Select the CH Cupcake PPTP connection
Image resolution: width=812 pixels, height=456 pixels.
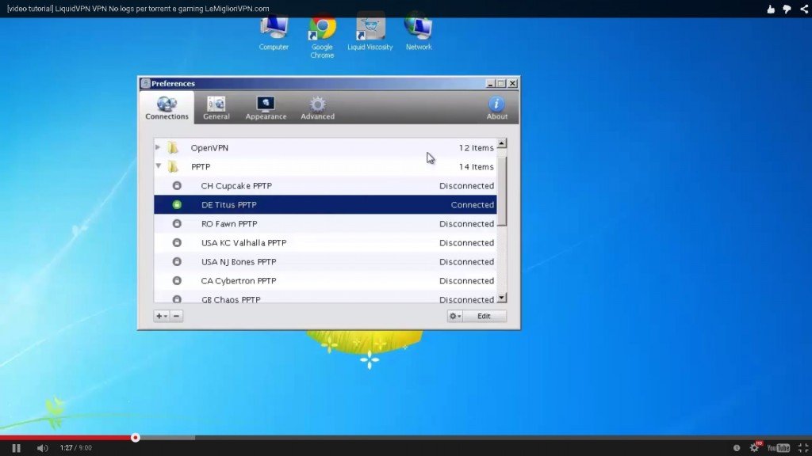[325, 185]
